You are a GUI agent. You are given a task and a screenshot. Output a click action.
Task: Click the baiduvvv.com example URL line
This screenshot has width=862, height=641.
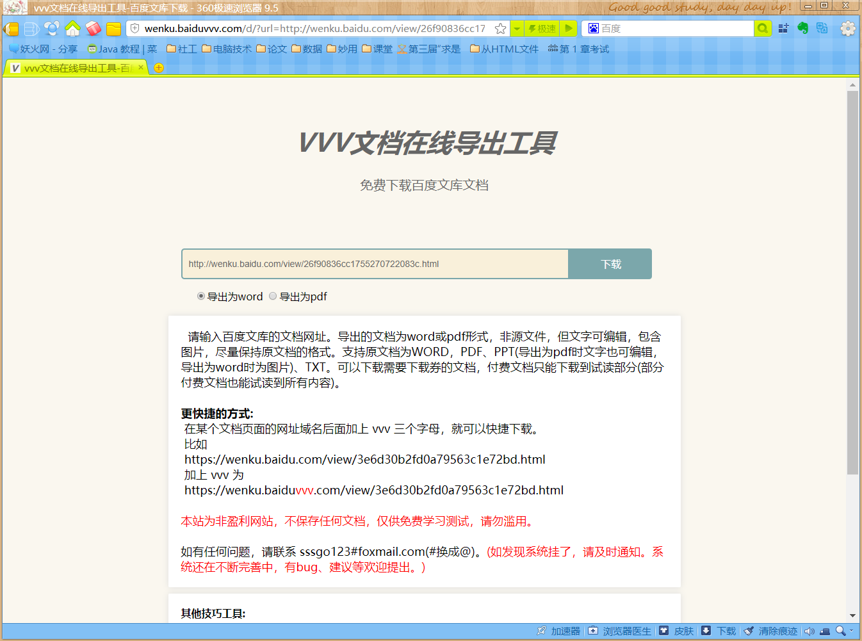click(374, 490)
